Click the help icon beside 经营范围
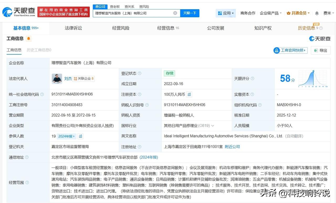The image size is (336, 203). click(x=27, y=183)
